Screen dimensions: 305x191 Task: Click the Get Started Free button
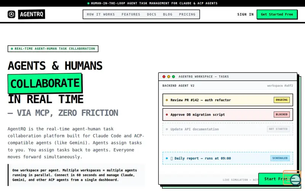point(277,15)
